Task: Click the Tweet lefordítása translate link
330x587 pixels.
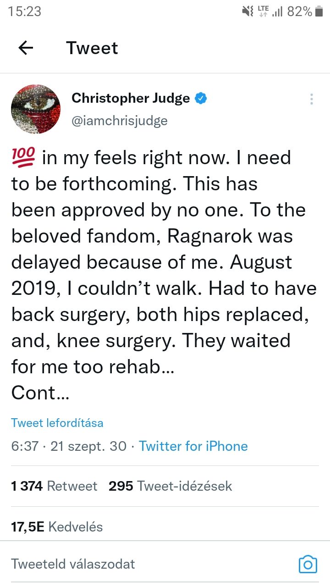Action: coord(57,423)
